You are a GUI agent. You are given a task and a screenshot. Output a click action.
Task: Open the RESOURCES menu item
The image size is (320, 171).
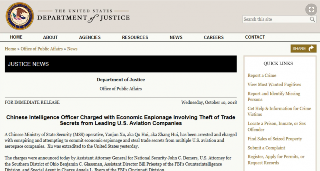[x=135, y=37]
